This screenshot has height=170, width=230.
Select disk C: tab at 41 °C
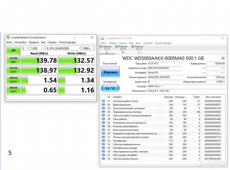(x=139, y=49)
